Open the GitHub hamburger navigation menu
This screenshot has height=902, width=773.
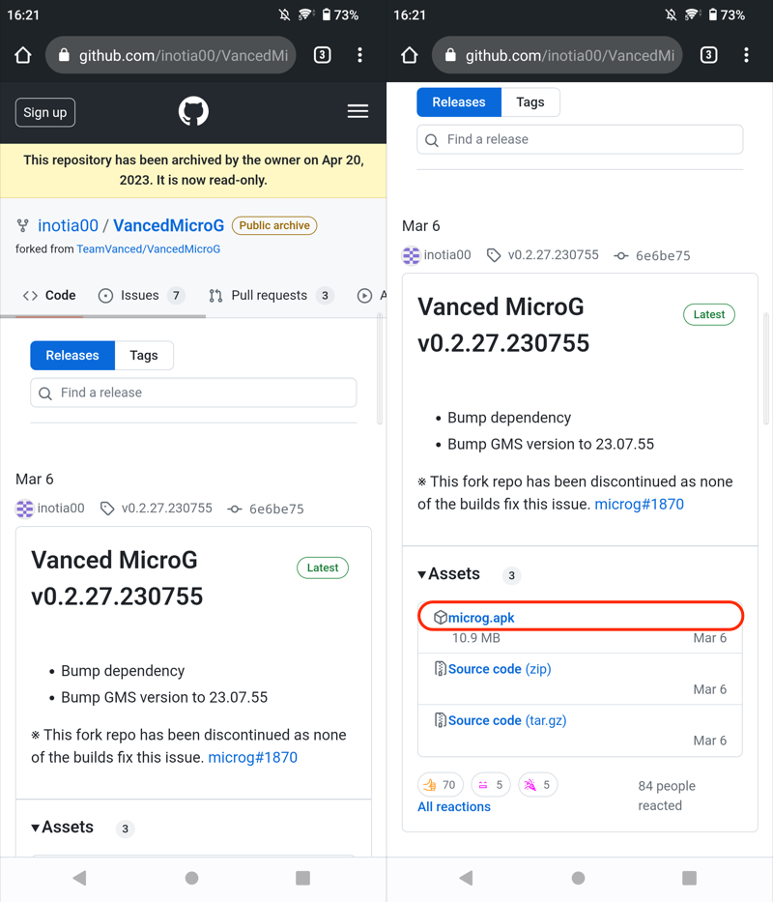[358, 112]
